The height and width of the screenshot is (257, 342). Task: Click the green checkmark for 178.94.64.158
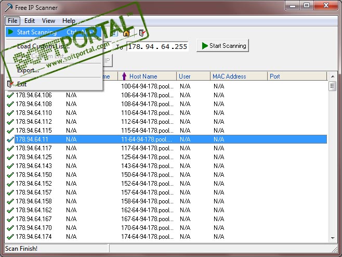click(x=10, y=201)
